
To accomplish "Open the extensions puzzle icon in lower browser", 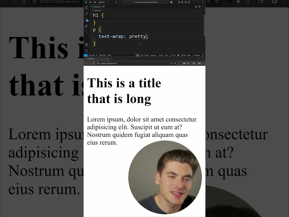I will [x=188, y=63].
